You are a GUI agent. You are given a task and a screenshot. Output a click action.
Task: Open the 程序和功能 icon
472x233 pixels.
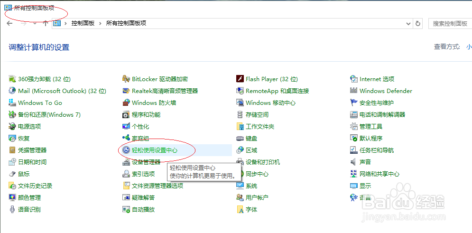click(x=126, y=115)
